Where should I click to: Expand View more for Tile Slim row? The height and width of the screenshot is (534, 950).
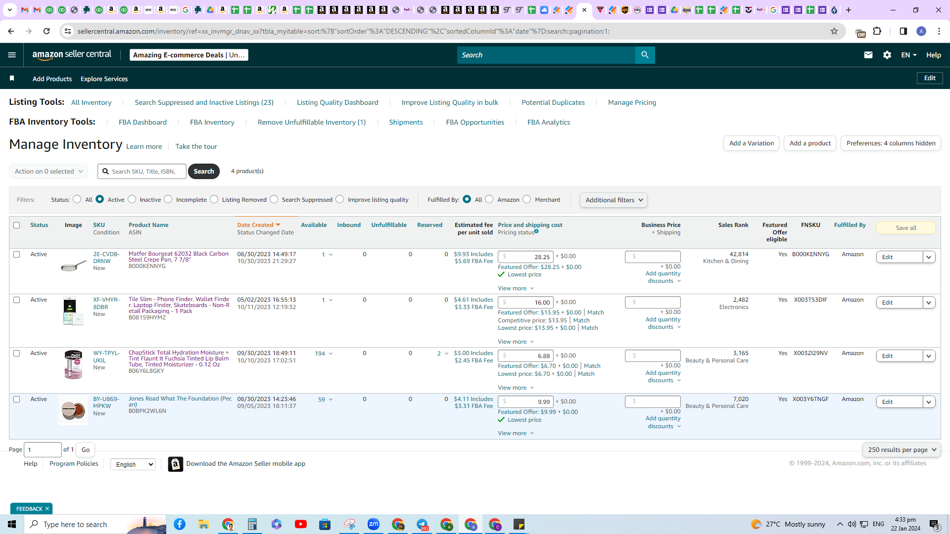516,342
